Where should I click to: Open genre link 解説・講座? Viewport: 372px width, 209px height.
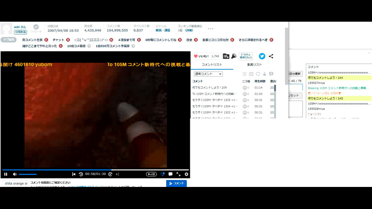(x=163, y=30)
